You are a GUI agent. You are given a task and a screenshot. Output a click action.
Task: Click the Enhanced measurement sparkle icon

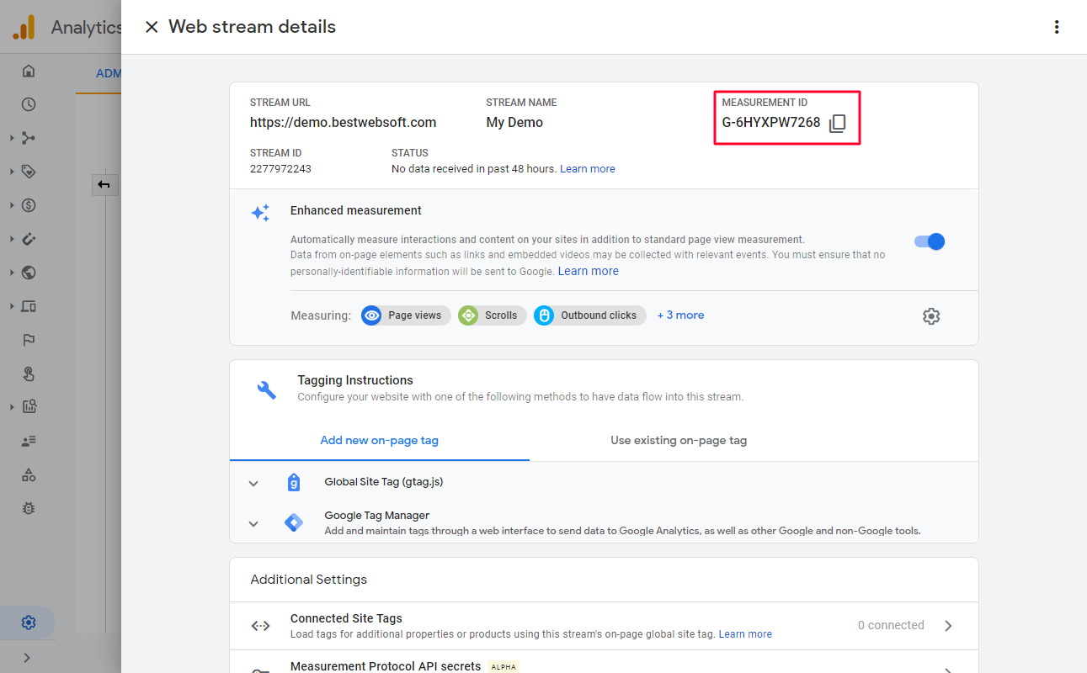261,213
